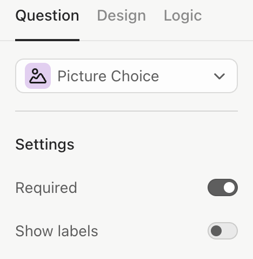253x259 pixels.
Task: Click the chevron arrow beside Picture Choice
Action: point(219,76)
